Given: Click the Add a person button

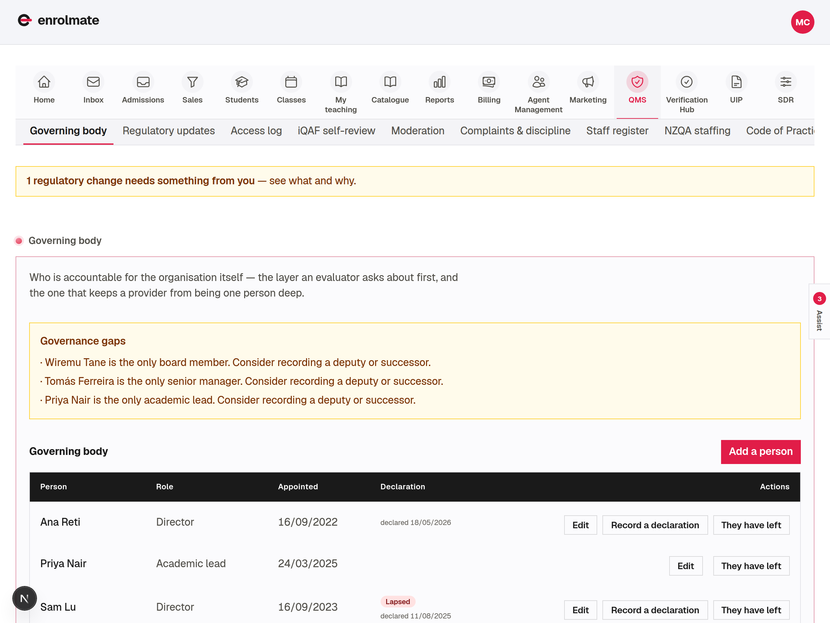Looking at the screenshot, I should click(x=761, y=451).
